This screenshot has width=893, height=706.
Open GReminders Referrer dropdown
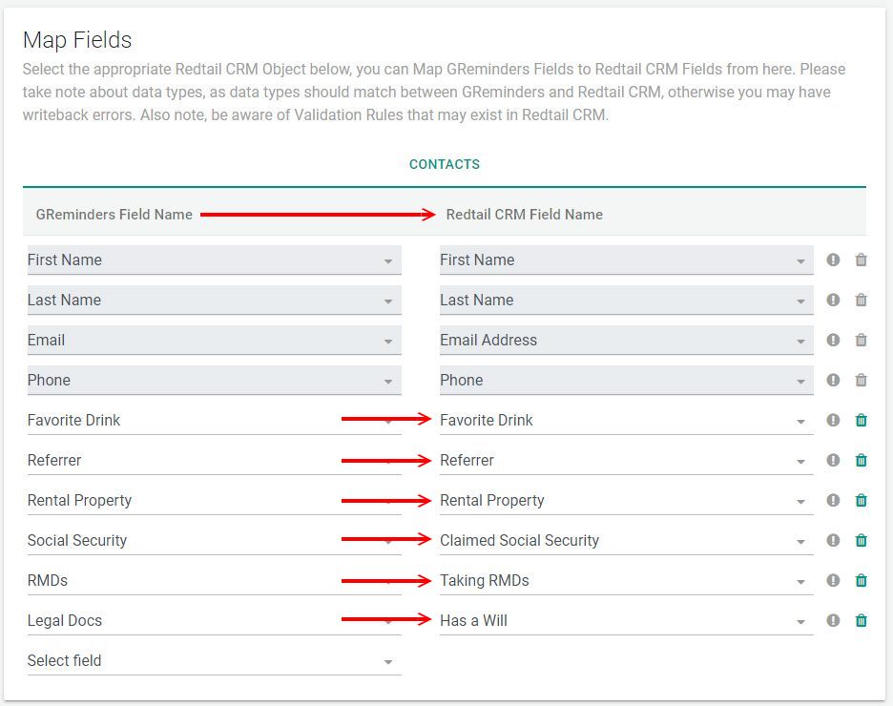pyautogui.click(x=214, y=460)
